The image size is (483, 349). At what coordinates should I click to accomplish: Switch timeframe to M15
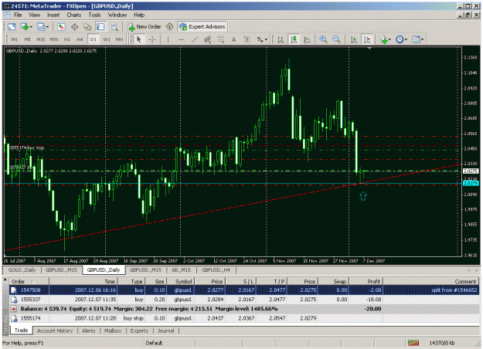41,39
